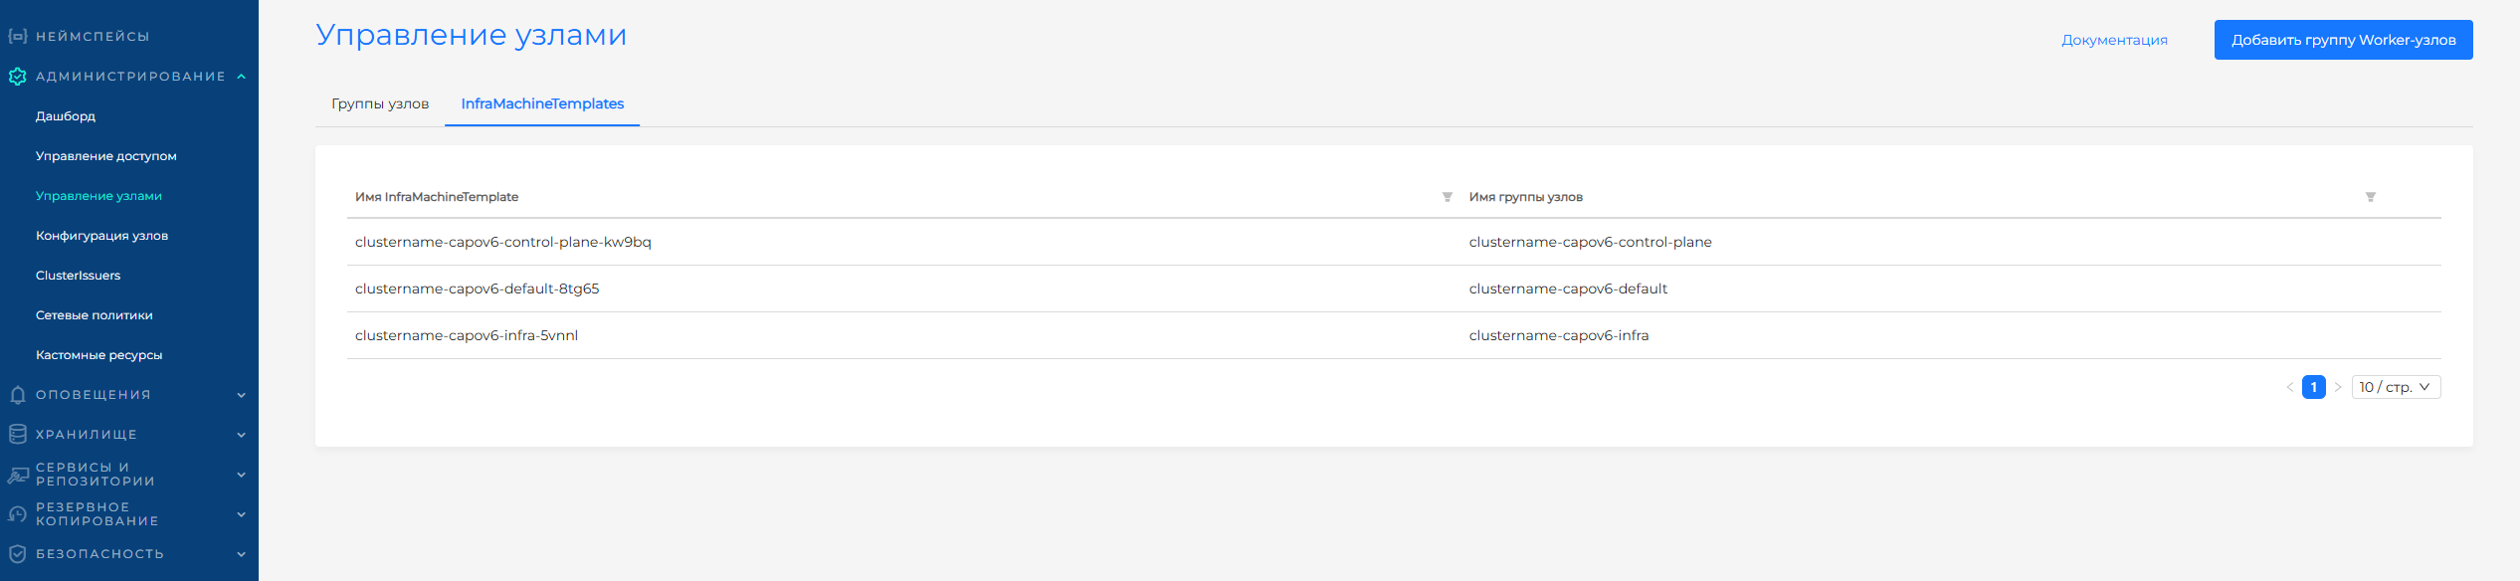Open the 10 / стр. page size dropdown
The width and height of the screenshot is (2520, 581).
point(2396,387)
